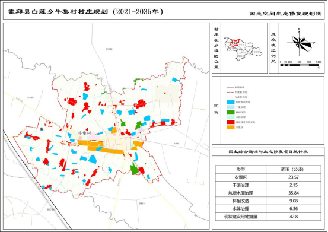Click the black dashed boundary legend line
This screenshot has height=232, width=328.
[231, 97]
